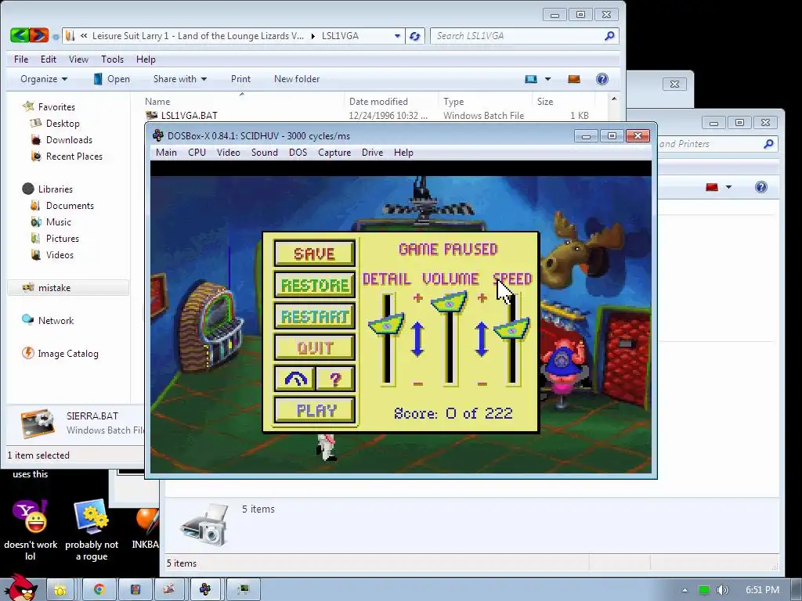
Task: Click the Print toolbar button
Action: coord(240,79)
